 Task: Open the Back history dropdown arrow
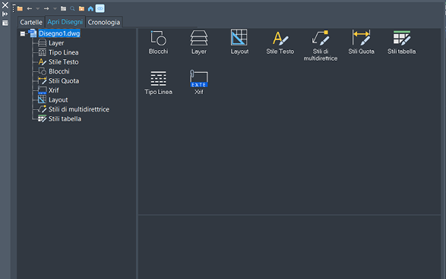pyautogui.click(x=37, y=8)
